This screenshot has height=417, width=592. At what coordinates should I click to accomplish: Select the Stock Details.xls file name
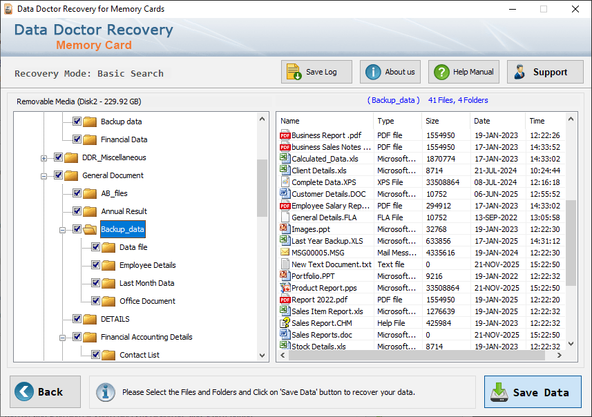[318, 346]
